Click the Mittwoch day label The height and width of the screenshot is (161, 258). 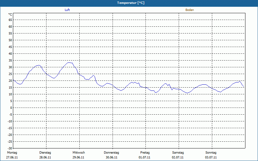79,152
